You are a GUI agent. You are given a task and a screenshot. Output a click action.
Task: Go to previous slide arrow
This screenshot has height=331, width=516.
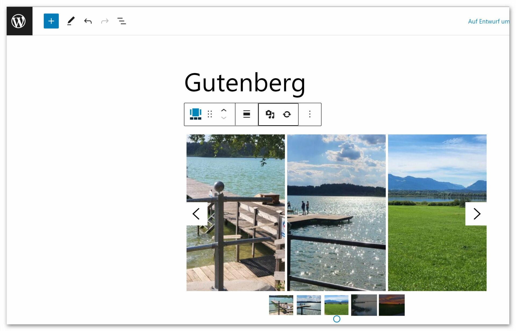[x=196, y=214]
